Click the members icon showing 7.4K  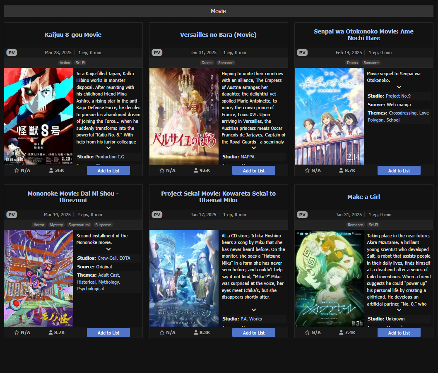tap(341, 332)
